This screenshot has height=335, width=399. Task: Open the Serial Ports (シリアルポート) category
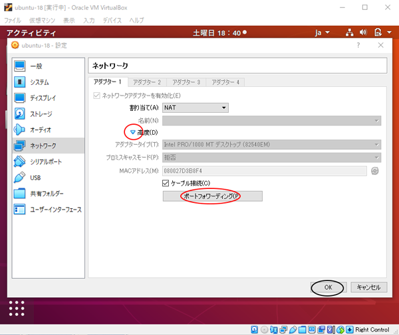(x=48, y=162)
